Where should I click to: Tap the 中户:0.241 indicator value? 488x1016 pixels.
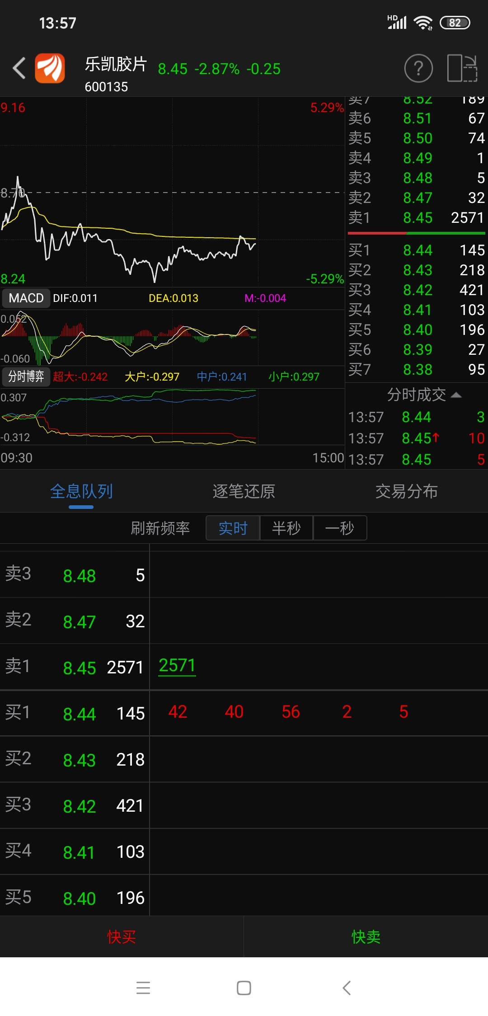(x=222, y=376)
